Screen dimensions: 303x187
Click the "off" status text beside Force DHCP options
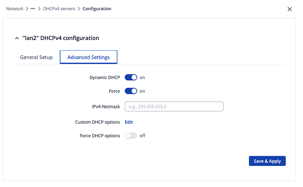pyautogui.click(x=142, y=136)
